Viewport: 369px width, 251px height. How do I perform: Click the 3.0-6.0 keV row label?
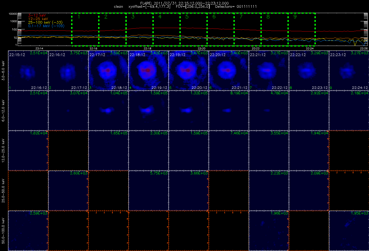[x=3, y=70]
